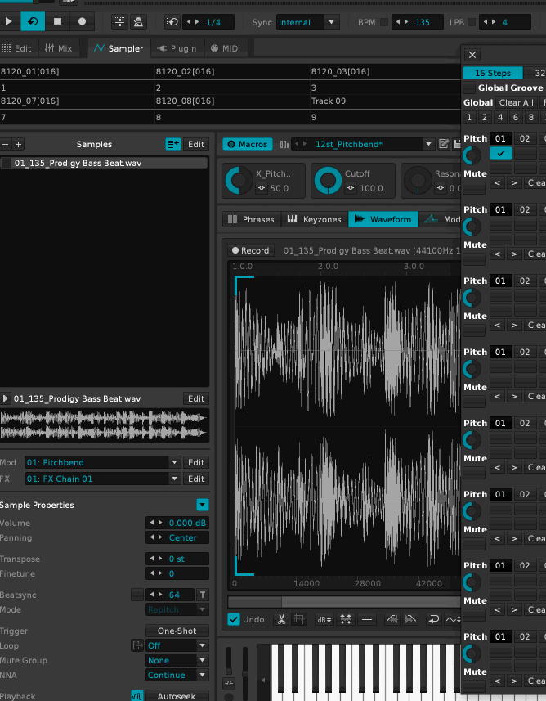Adjust the Cutoff macro knob

point(329,179)
